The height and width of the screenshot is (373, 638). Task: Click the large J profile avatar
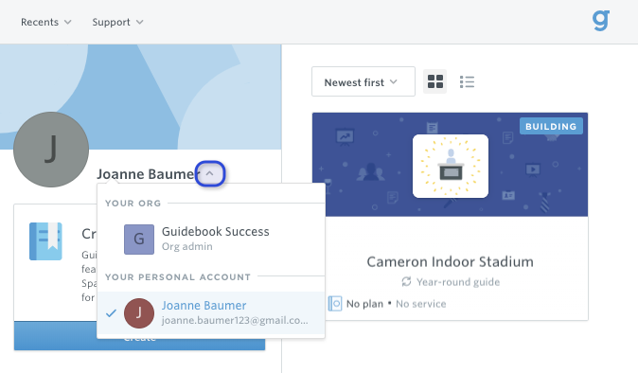[x=51, y=150]
